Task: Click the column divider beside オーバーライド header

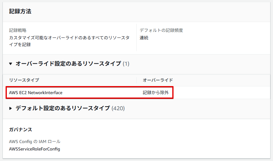Action: 136,80
